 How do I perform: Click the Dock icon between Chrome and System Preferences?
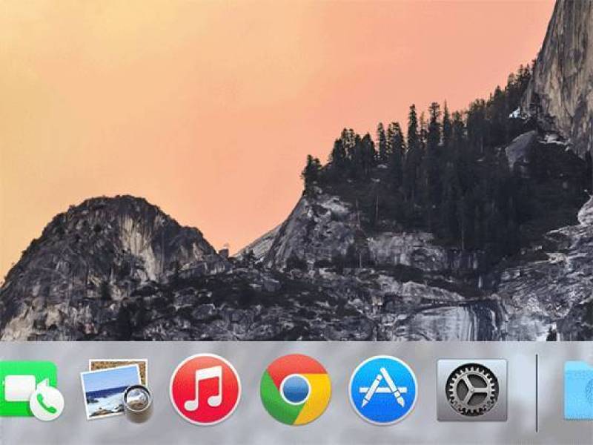pos(382,392)
